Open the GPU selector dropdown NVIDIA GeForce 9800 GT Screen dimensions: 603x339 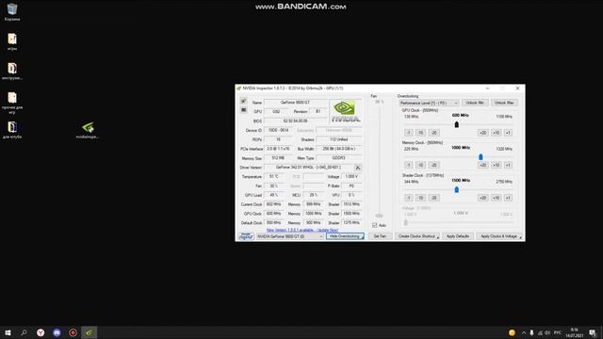click(289, 236)
